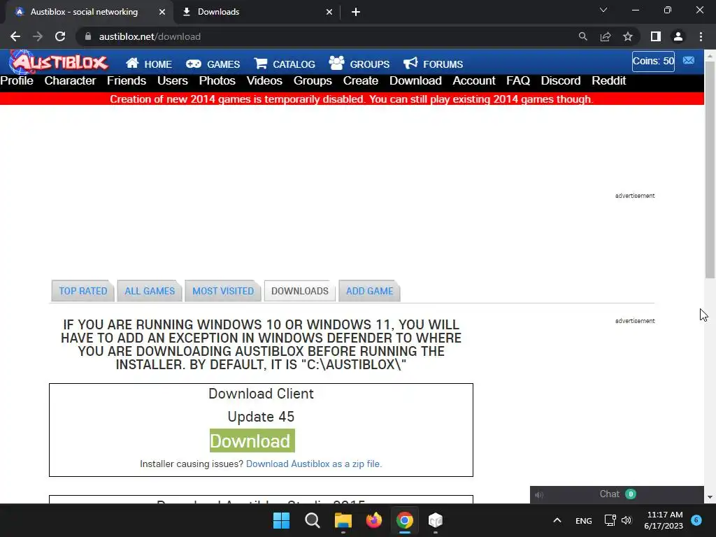Select the TOP RATED tab

pyautogui.click(x=83, y=291)
